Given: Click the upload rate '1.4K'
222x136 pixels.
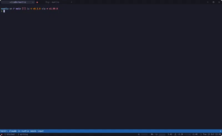Looking at the screenshot, I should coord(195,134).
